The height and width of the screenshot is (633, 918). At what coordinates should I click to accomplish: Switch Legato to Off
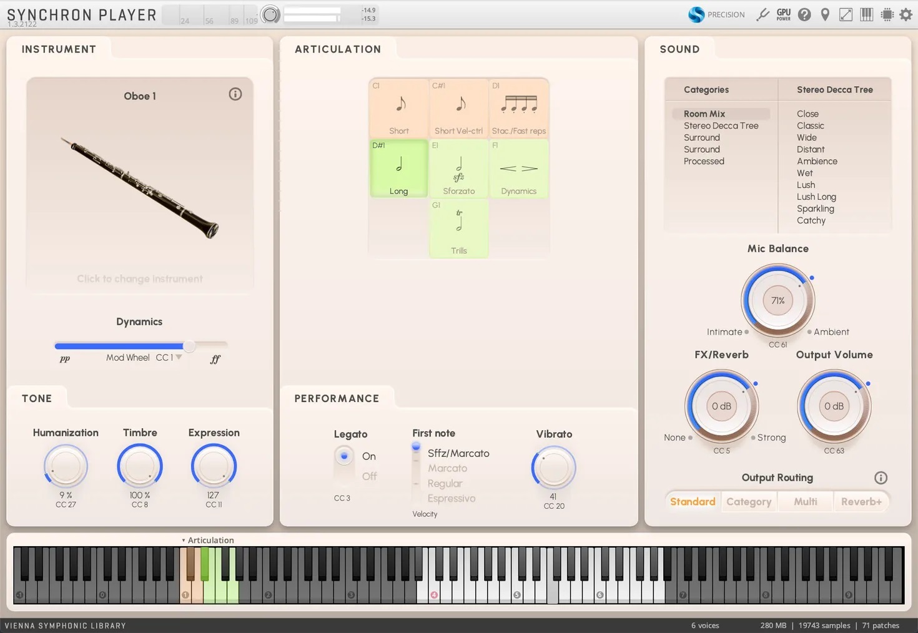tap(369, 476)
